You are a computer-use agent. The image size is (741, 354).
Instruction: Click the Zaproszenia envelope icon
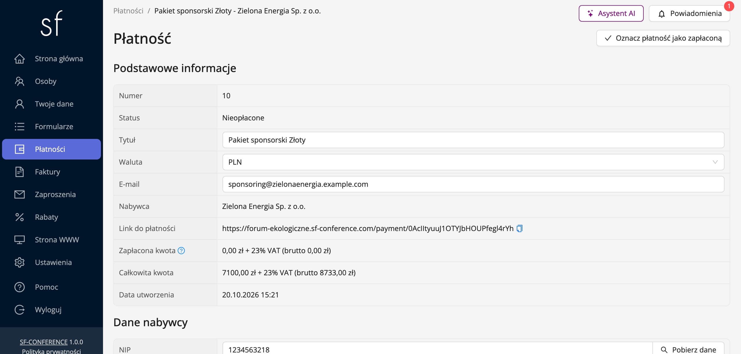click(x=19, y=194)
